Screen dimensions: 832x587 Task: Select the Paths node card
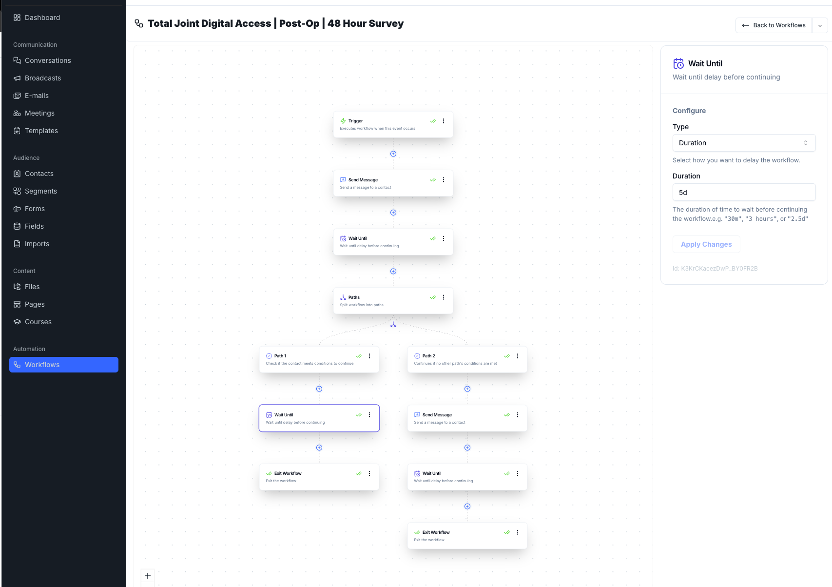click(393, 301)
